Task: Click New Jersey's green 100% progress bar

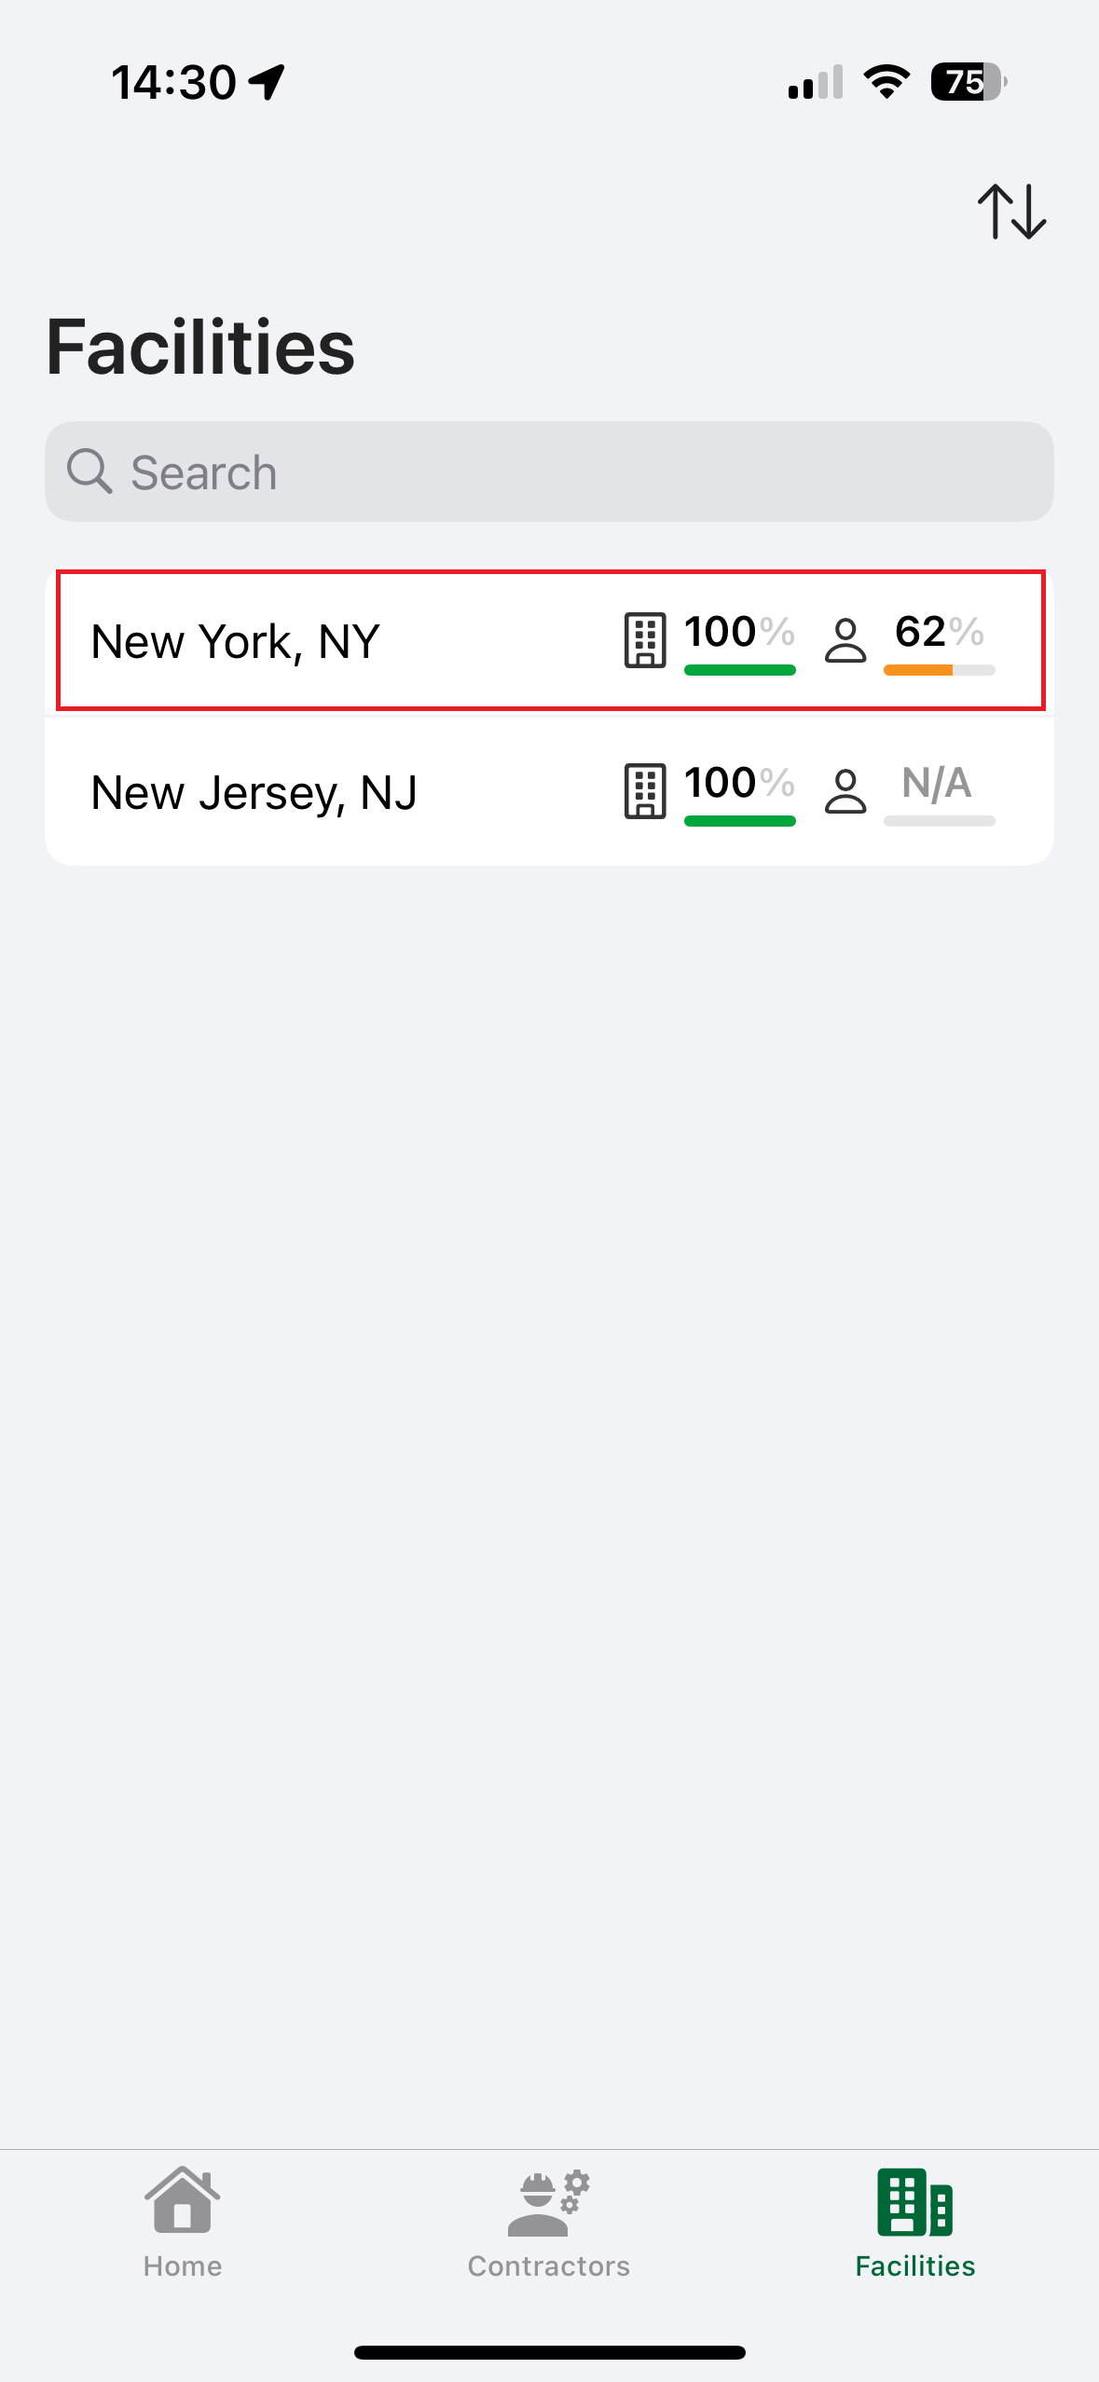Action: pyautogui.click(x=739, y=821)
